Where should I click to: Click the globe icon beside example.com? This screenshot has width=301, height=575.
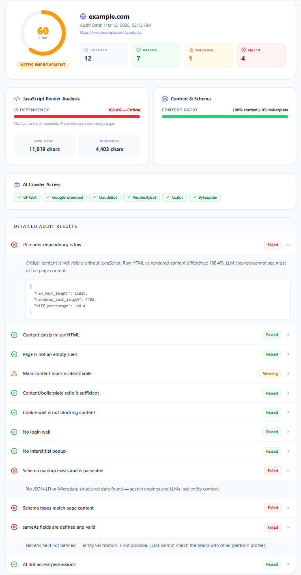click(x=83, y=16)
